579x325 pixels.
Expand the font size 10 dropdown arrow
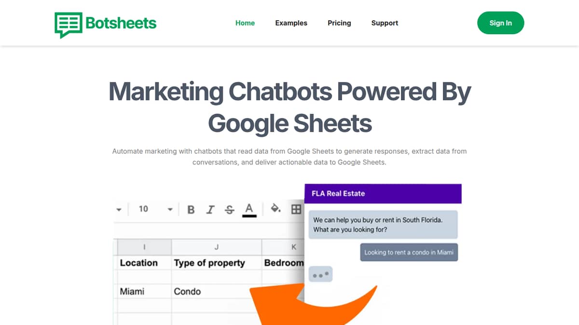170,209
